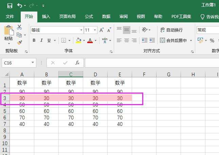This screenshot has height=155, width=219.
Task: Toggle Middle Align vertical alignment
Action: pos(127,30)
